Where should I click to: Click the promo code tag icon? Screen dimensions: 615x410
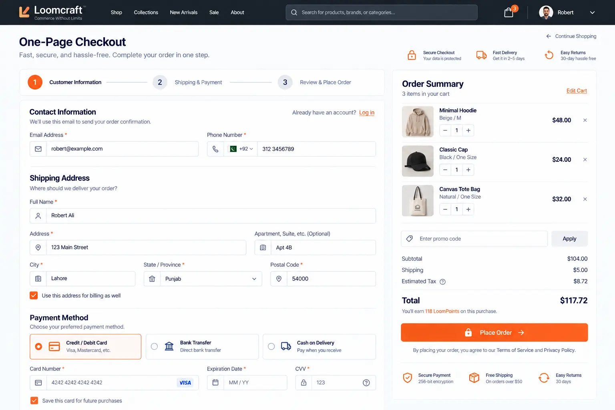[x=410, y=239]
